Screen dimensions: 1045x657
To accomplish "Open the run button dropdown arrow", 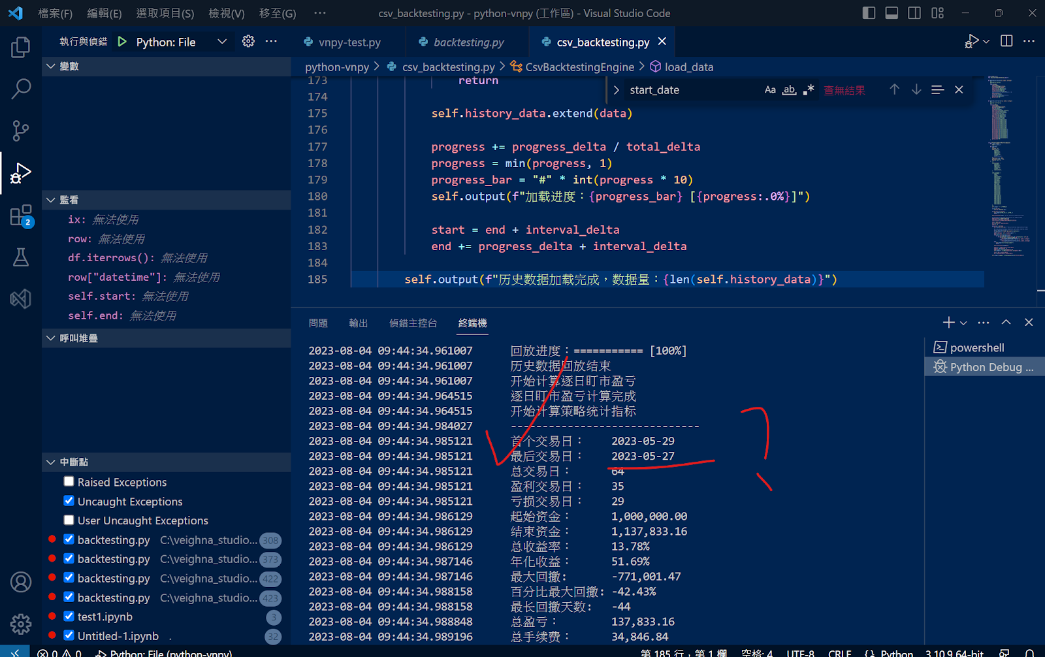I will pos(986,42).
